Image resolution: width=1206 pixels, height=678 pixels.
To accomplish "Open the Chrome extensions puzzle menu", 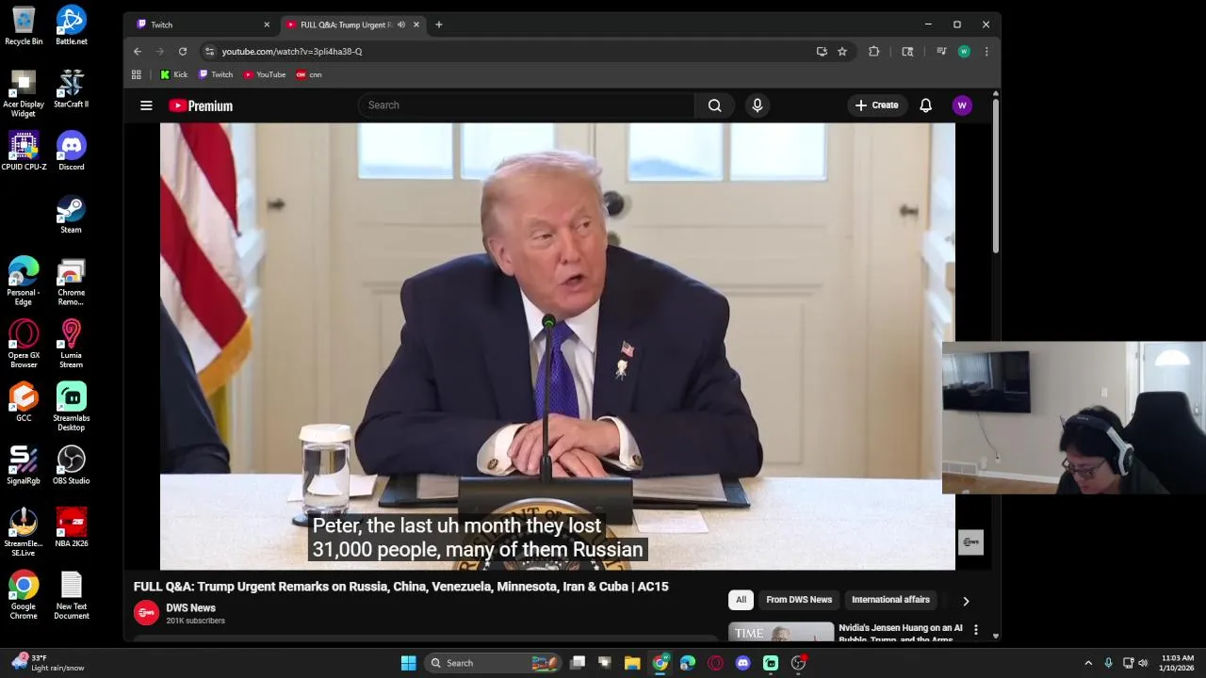I will (873, 51).
